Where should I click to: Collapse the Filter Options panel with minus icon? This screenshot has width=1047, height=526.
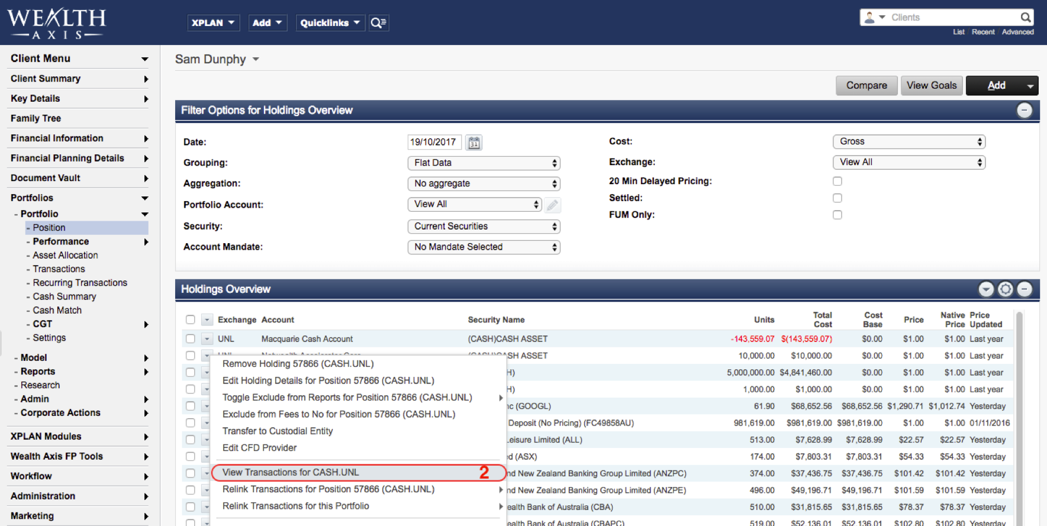pyautogui.click(x=1025, y=110)
